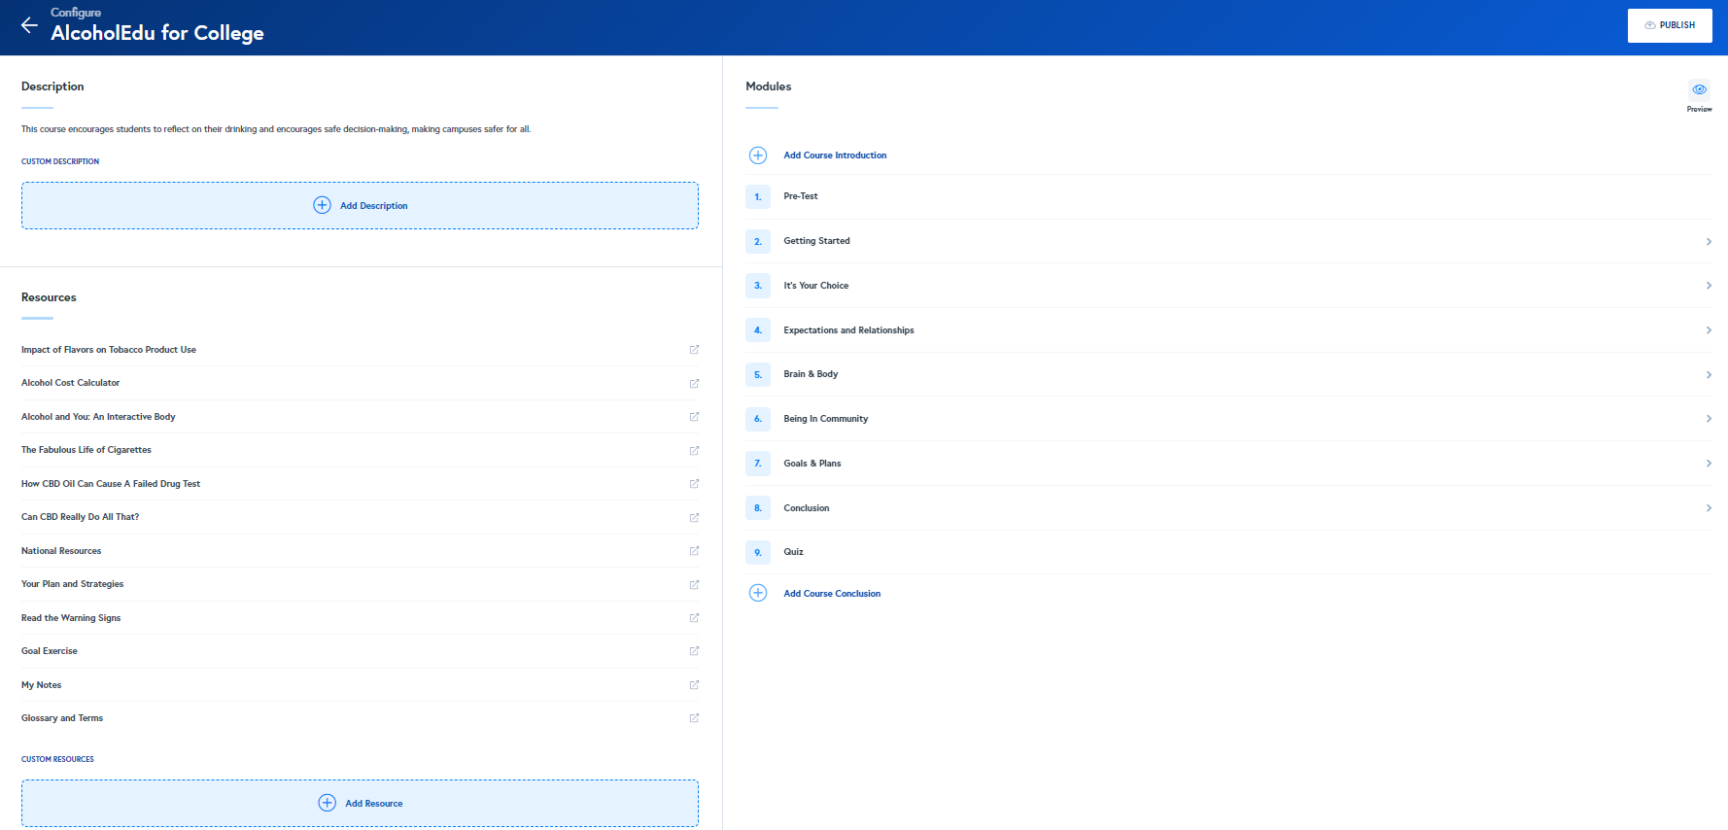The image size is (1728, 830).
Task: Click the plus icon for Add Course Conclusion
Action: click(x=758, y=593)
